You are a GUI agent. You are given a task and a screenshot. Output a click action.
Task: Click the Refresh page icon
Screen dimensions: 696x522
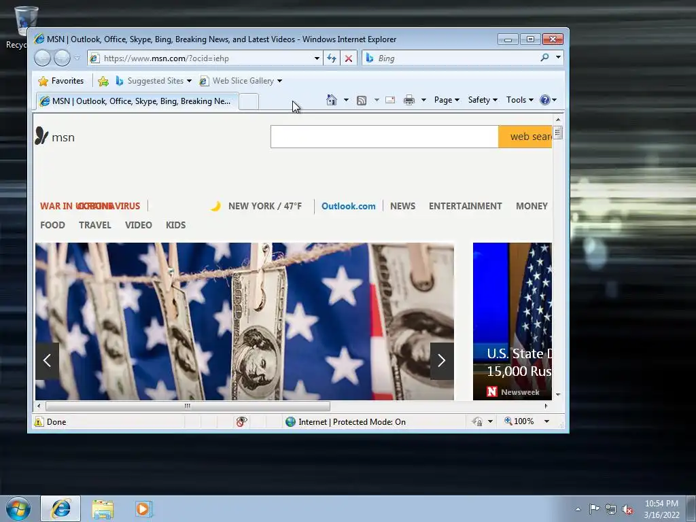click(x=332, y=58)
